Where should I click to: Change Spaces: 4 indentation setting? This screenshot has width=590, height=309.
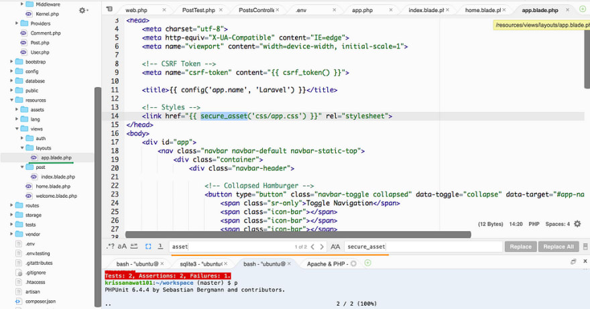tap(558, 224)
